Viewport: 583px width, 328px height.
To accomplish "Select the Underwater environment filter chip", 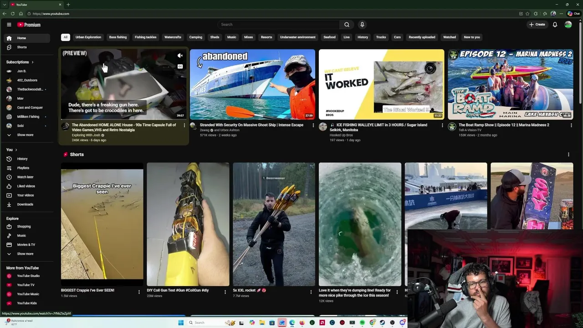I will pos(297,37).
